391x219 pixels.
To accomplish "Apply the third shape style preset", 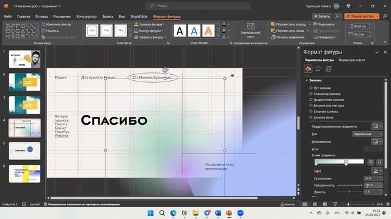I will [121, 30].
